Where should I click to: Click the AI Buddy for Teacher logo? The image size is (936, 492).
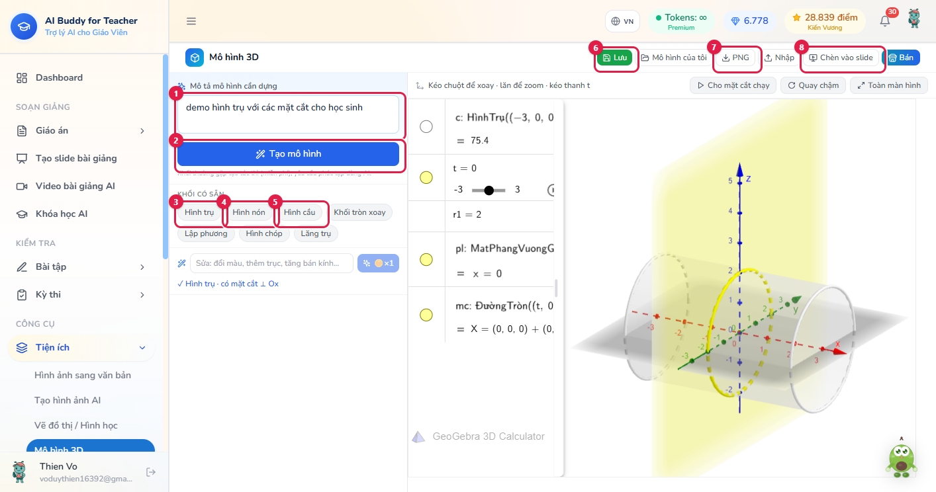[x=24, y=26]
